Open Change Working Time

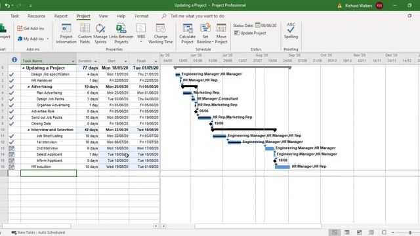pos(160,33)
